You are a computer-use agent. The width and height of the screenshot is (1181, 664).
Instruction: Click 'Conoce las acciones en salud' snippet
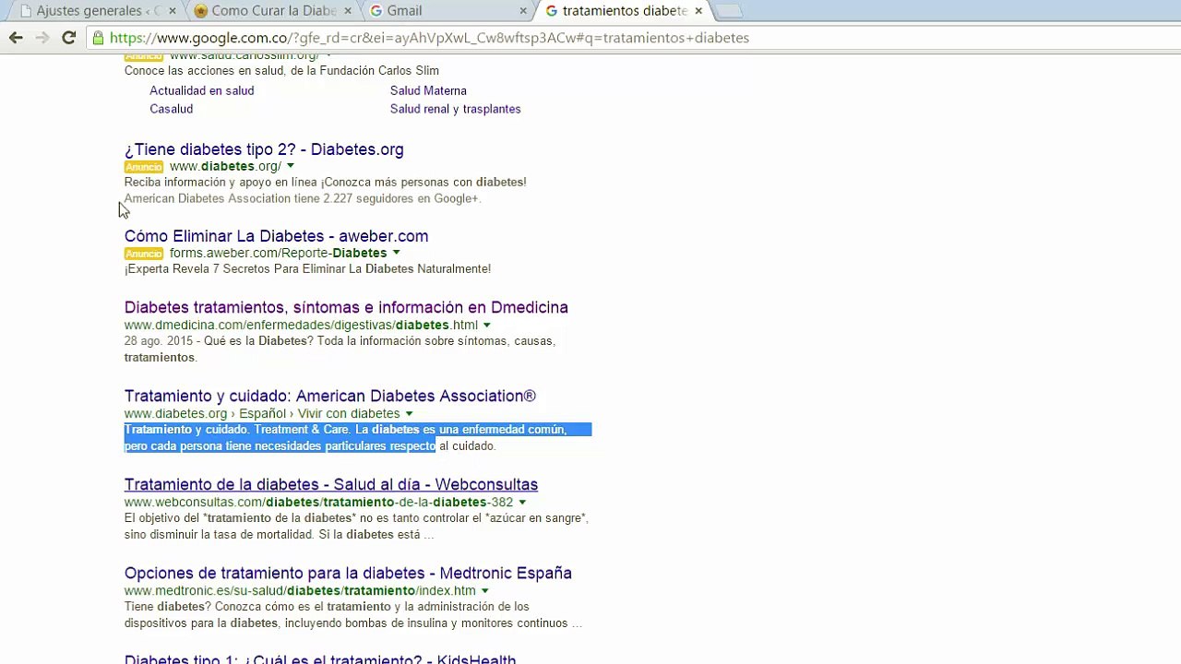tap(281, 71)
